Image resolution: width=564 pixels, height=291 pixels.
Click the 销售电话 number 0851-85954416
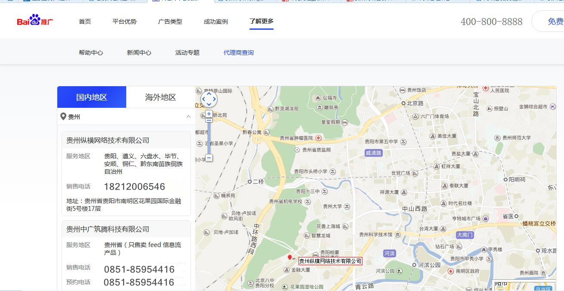click(x=139, y=269)
